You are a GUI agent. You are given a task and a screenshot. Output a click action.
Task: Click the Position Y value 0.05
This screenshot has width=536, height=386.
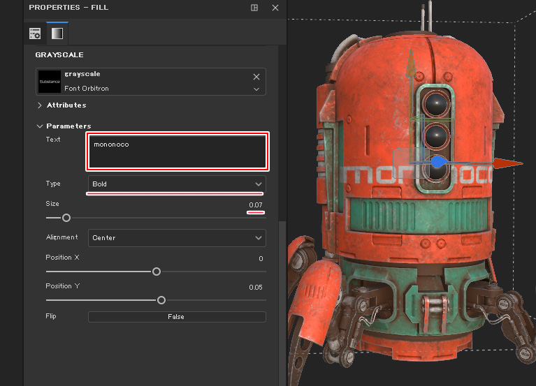tap(256, 288)
